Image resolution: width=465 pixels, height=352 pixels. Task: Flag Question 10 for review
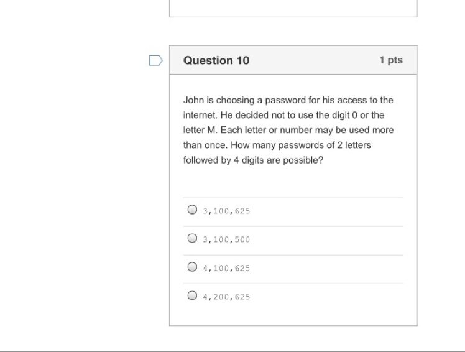click(x=156, y=60)
